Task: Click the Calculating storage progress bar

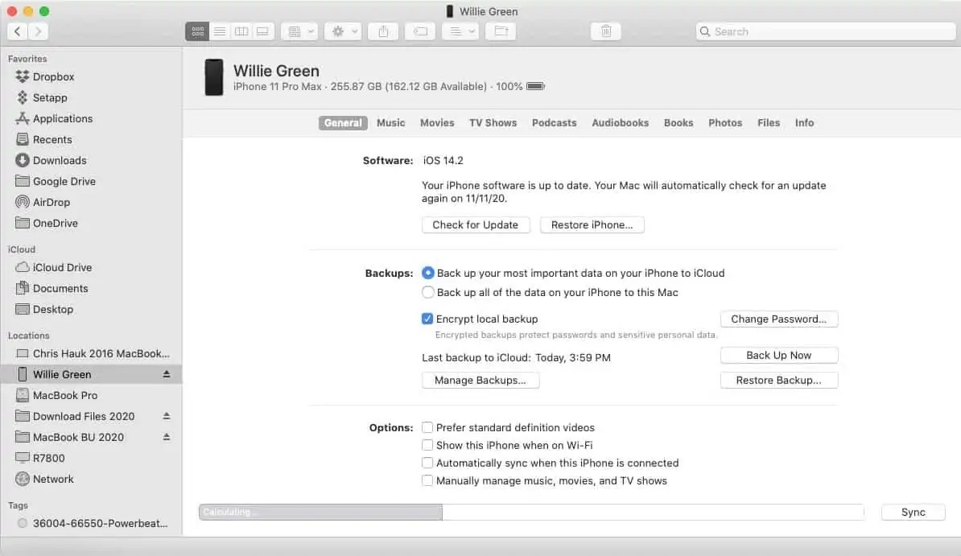Action: (531, 512)
